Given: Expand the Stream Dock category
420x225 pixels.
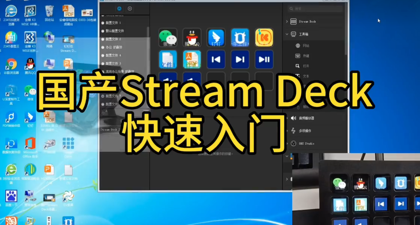Looking at the screenshot, I should [287, 22].
